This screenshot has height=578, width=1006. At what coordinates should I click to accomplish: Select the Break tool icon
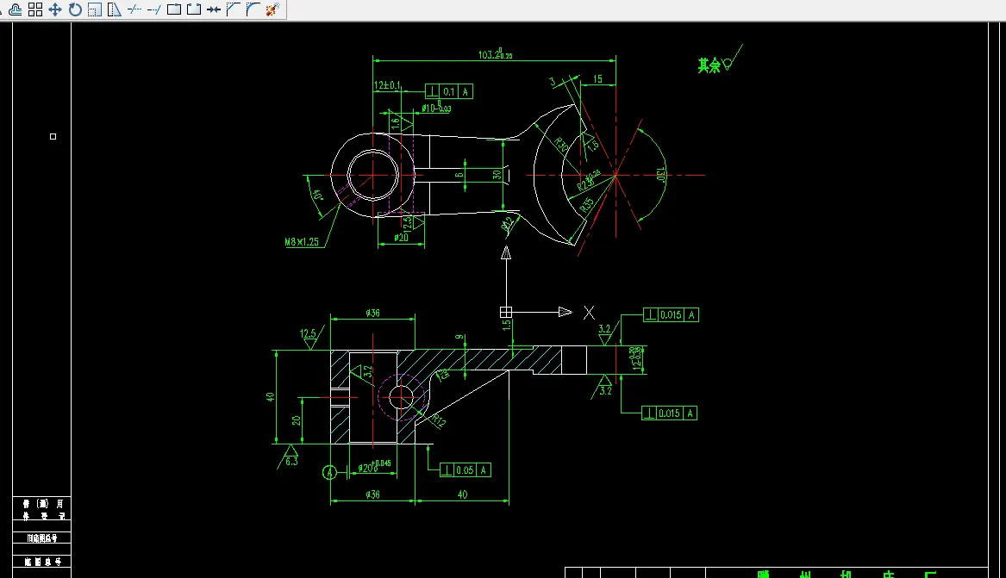194,9
